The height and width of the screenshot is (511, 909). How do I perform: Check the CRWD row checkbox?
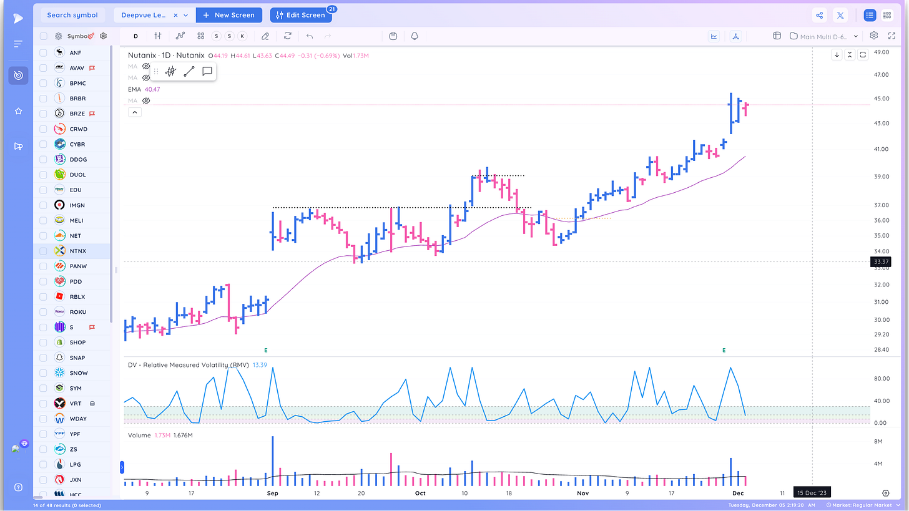44,129
